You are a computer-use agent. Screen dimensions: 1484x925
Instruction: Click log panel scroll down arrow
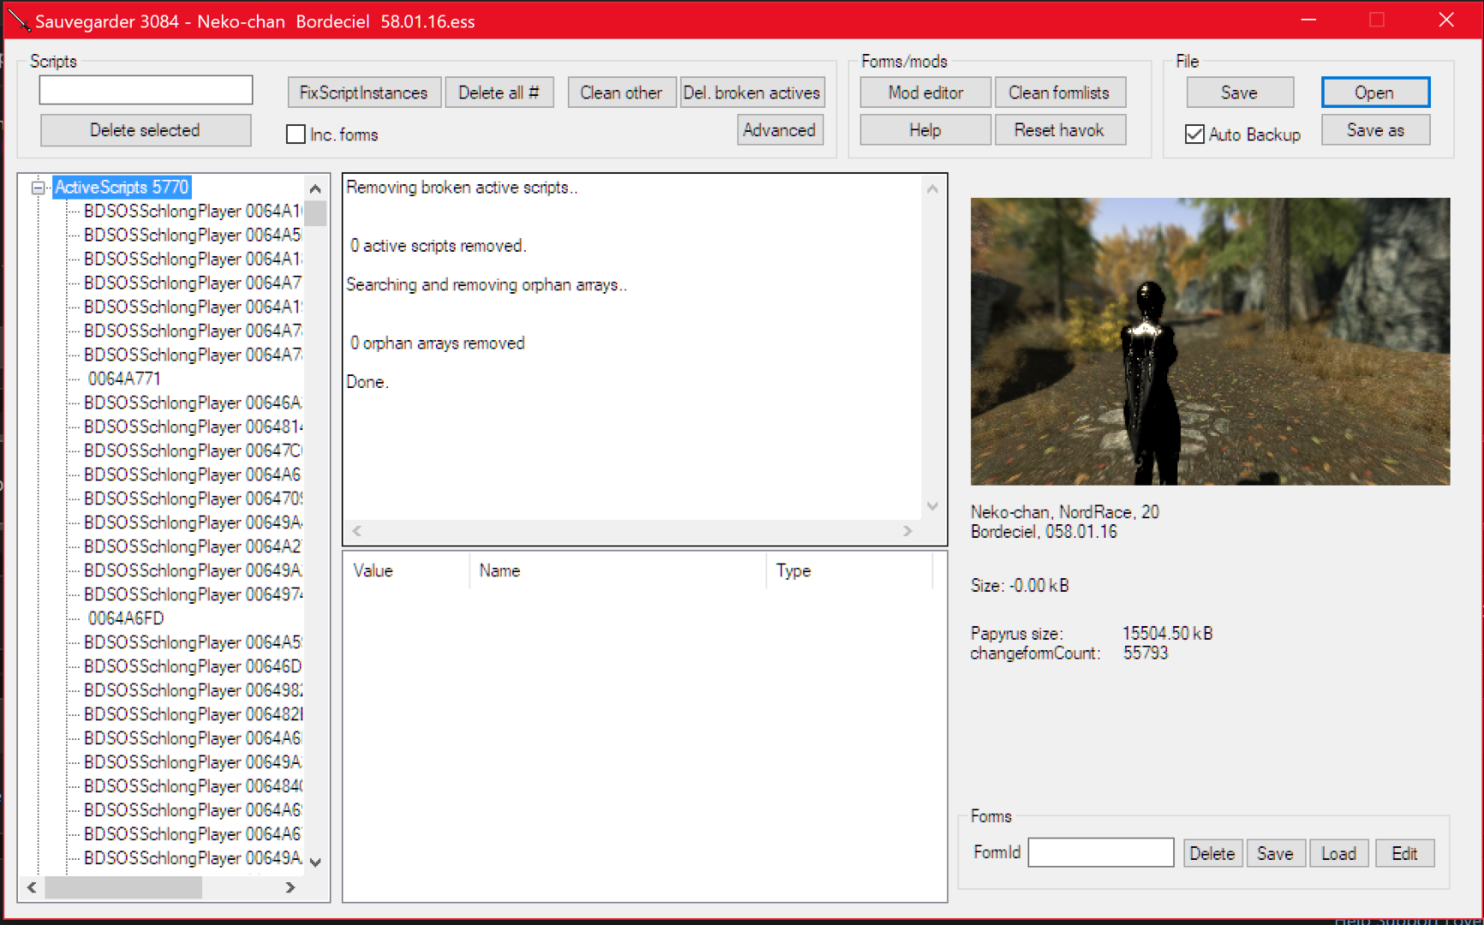pos(933,506)
